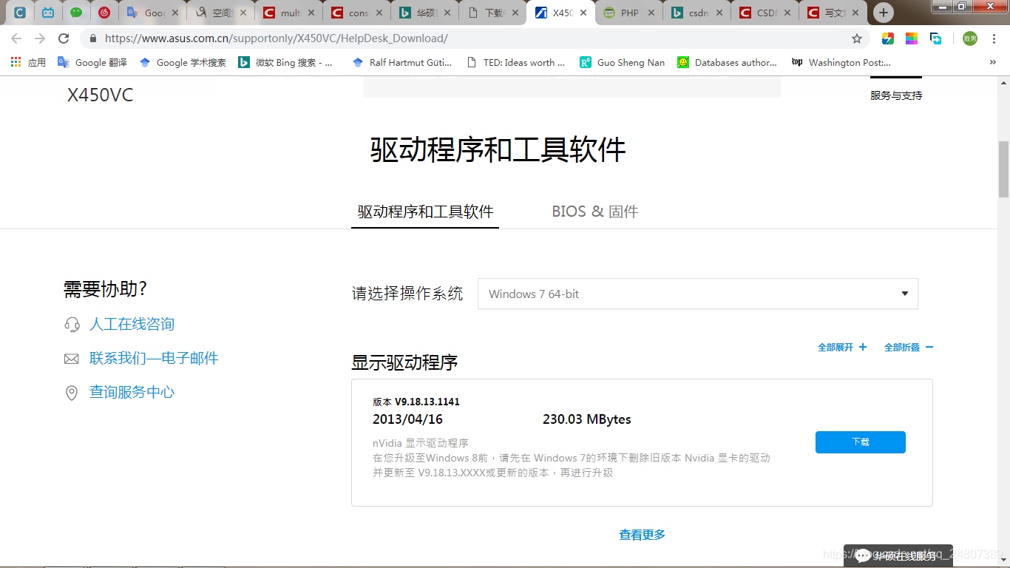Switch to the first pinned C tab
The height and width of the screenshot is (568, 1010).
20,13
